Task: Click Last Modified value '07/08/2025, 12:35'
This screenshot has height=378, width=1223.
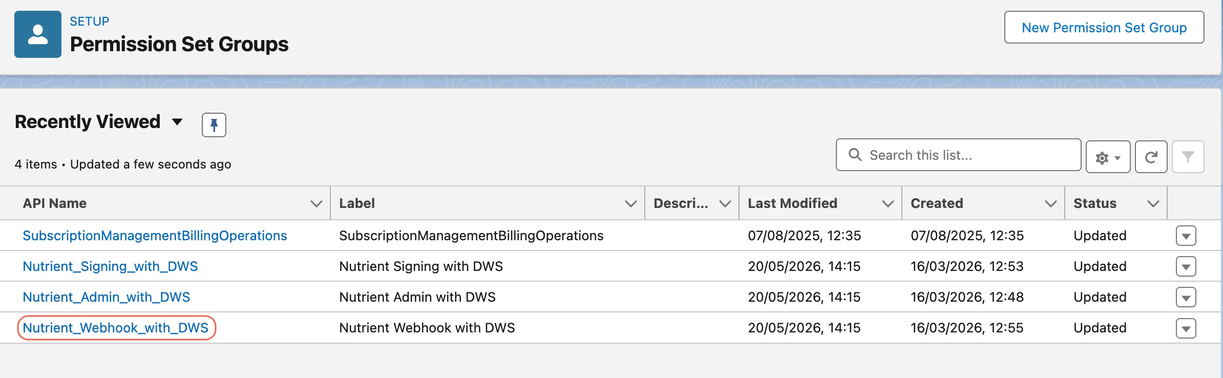Action: [x=804, y=236]
